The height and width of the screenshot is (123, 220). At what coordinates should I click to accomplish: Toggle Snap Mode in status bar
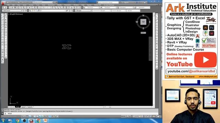(25, 116)
